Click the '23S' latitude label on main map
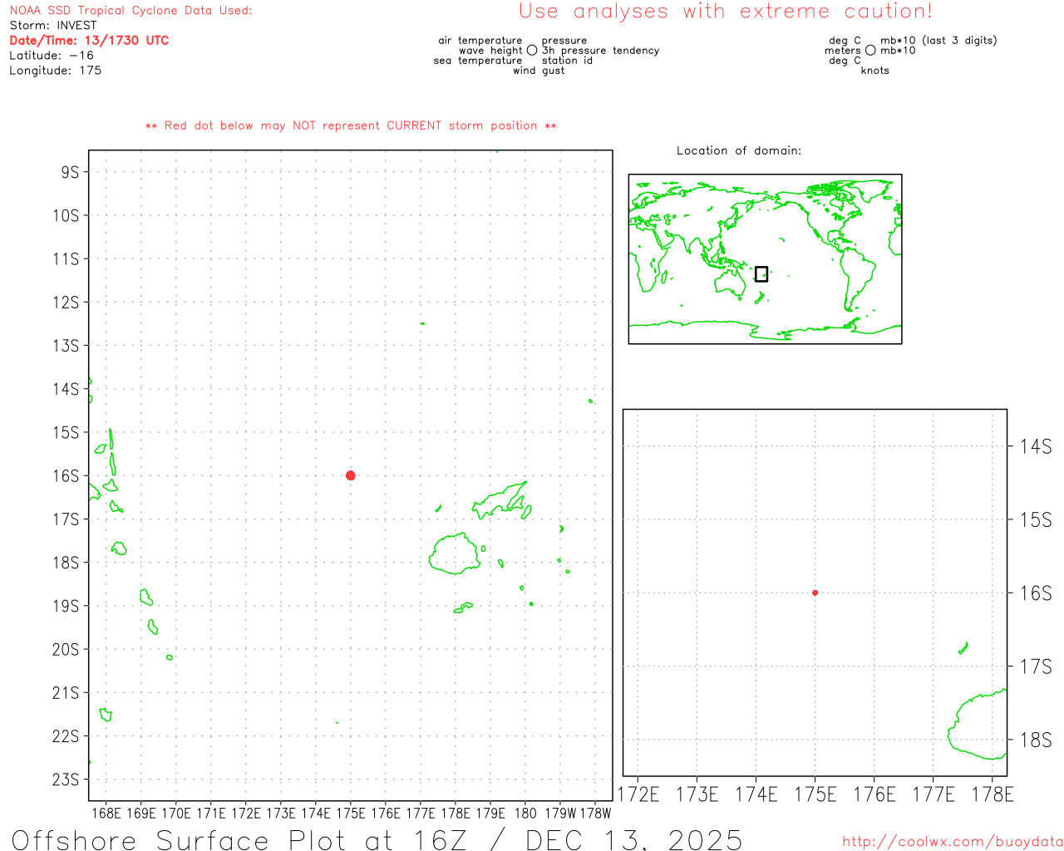Image resolution: width=1064 pixels, height=851 pixels. pyautogui.click(x=66, y=780)
